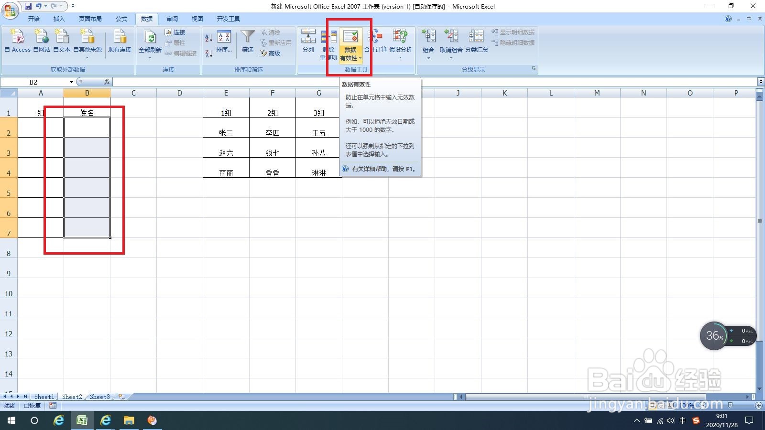Undo the last action
765x430 pixels.
pos(38,6)
